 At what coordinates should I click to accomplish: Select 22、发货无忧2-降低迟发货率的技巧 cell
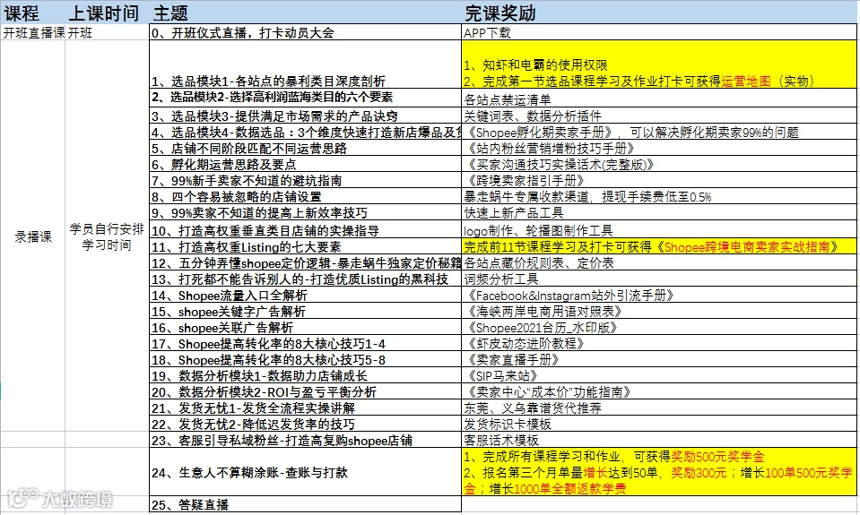[305, 424]
